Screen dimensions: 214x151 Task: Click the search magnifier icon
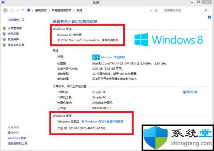(x=205, y=10)
